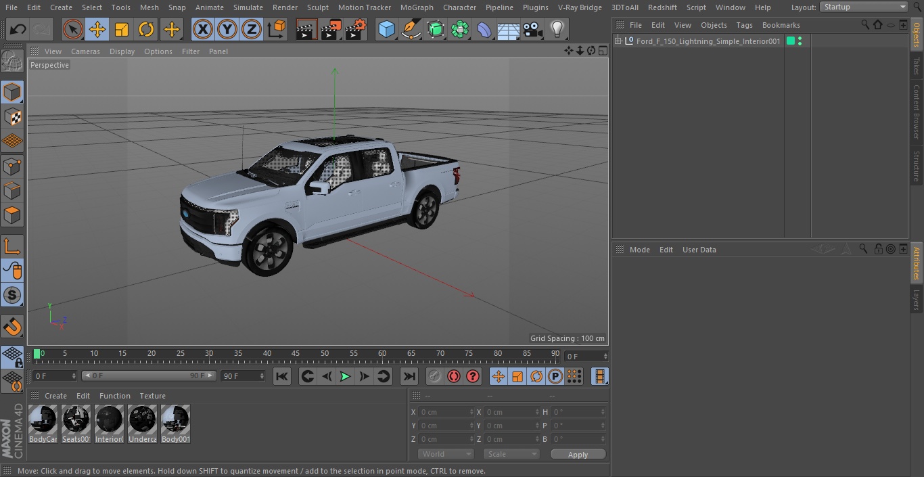The width and height of the screenshot is (924, 477).
Task: Open the Attributes side tab
Action: 917,263
